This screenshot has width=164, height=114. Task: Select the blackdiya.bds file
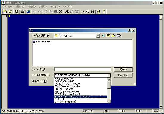click(x=41, y=42)
